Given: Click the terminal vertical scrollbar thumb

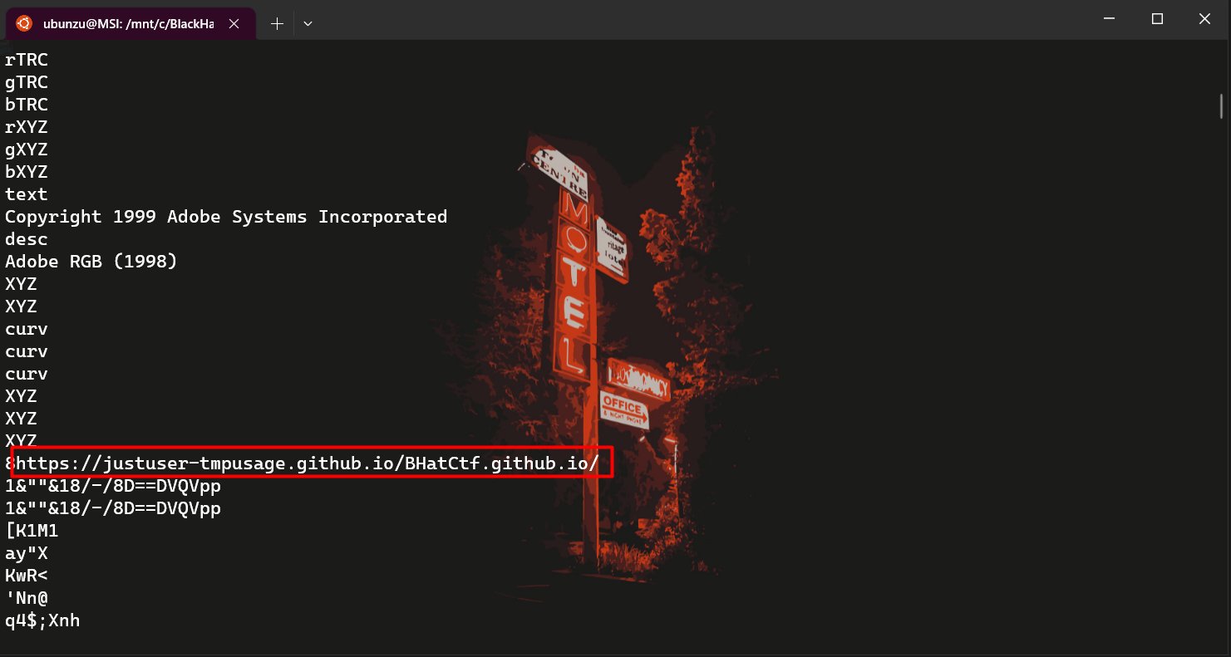Looking at the screenshot, I should [x=1221, y=106].
